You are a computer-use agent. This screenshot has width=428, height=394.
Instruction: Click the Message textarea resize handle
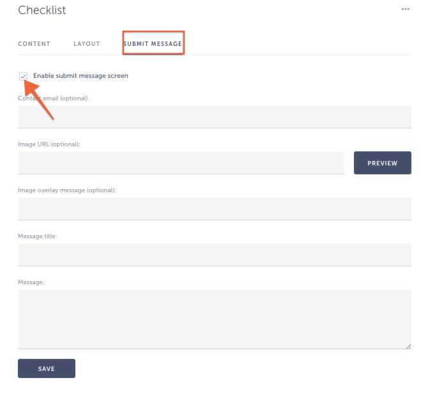coord(408,346)
